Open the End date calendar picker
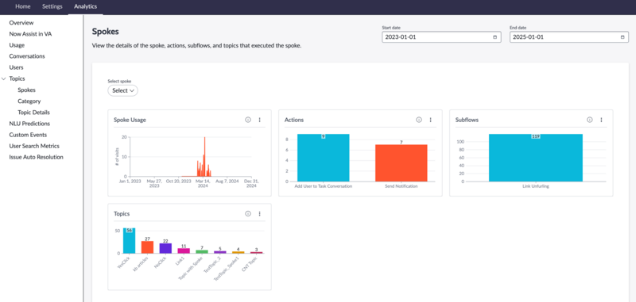This screenshot has width=636, height=302. coord(622,36)
